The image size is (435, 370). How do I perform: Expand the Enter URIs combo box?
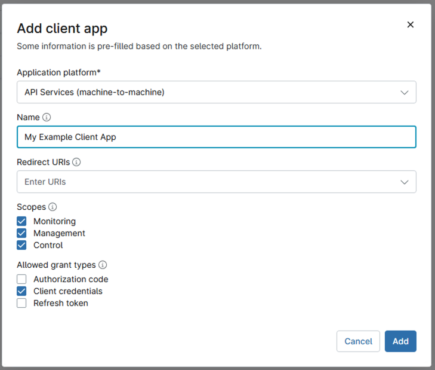[217, 182]
